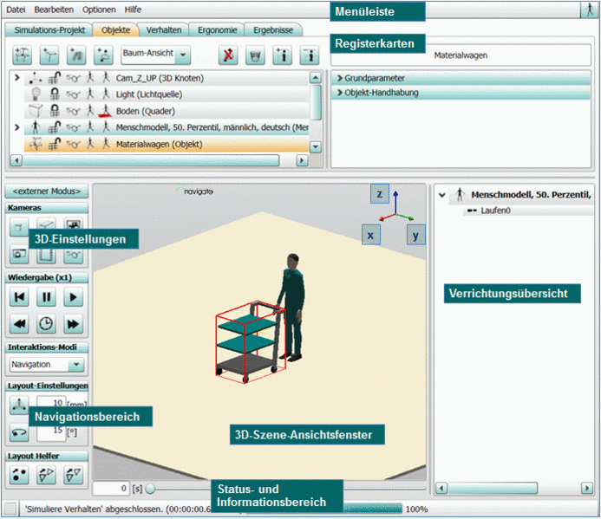Click the fast-forward playback icon
The image size is (601, 519).
(x=74, y=325)
